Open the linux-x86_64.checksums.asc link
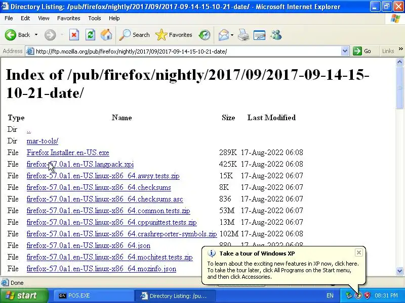The image size is (405, 303). click(105, 199)
